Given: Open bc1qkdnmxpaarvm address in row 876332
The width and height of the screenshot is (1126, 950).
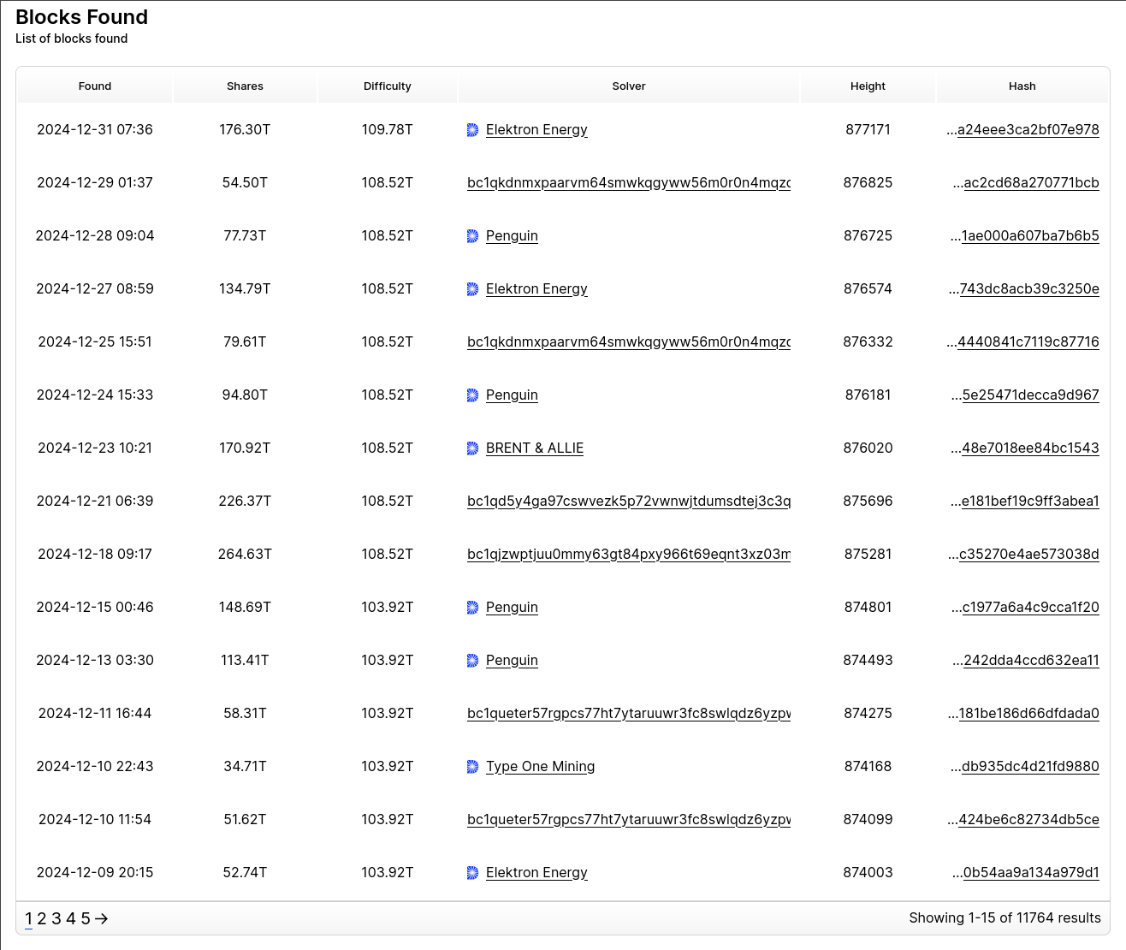Looking at the screenshot, I should click(629, 342).
